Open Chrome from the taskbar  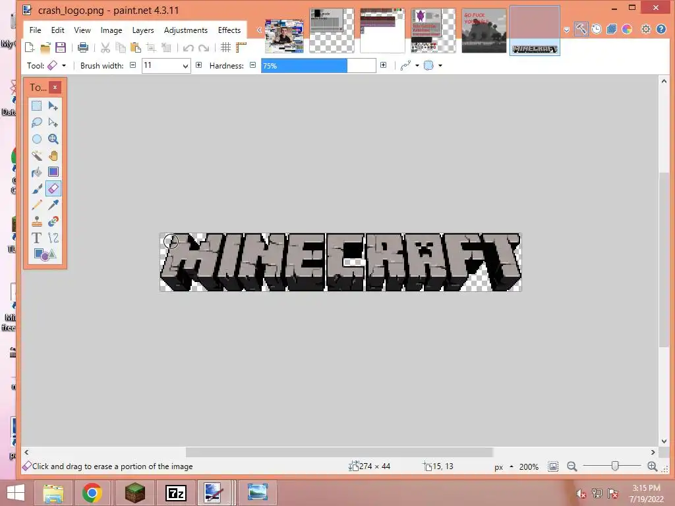(92, 493)
